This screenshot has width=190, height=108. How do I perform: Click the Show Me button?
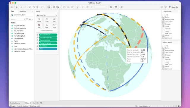coord(173,7)
